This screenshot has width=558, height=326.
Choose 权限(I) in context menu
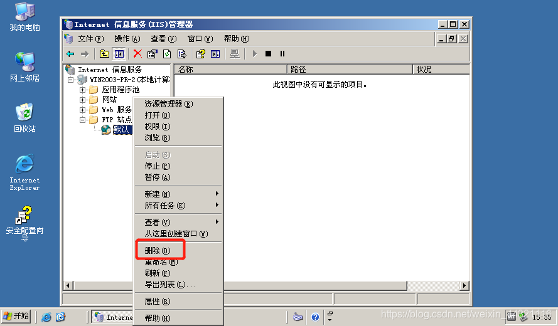178,126
